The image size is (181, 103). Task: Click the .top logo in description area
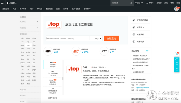click(x=74, y=69)
